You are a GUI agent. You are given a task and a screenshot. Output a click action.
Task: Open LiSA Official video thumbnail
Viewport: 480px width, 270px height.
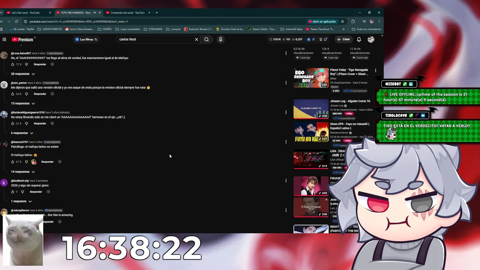(311, 159)
